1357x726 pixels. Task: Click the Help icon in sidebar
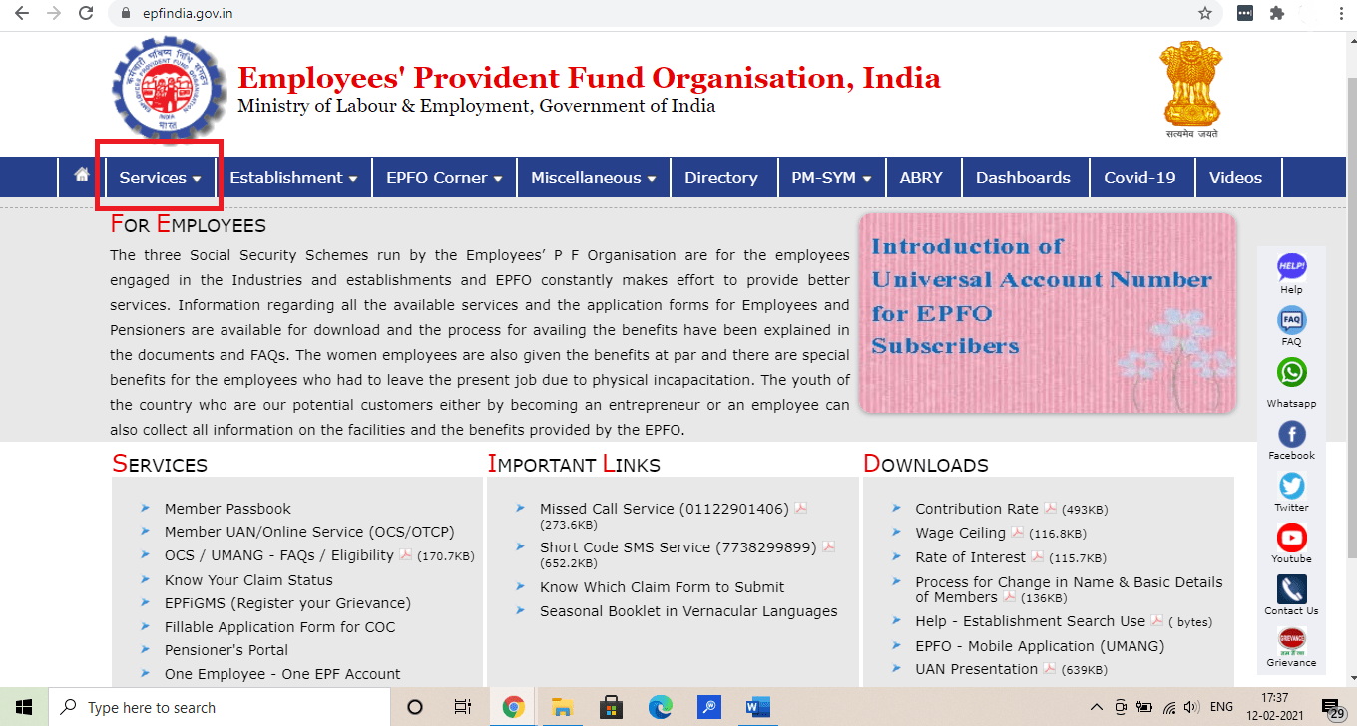tap(1291, 267)
